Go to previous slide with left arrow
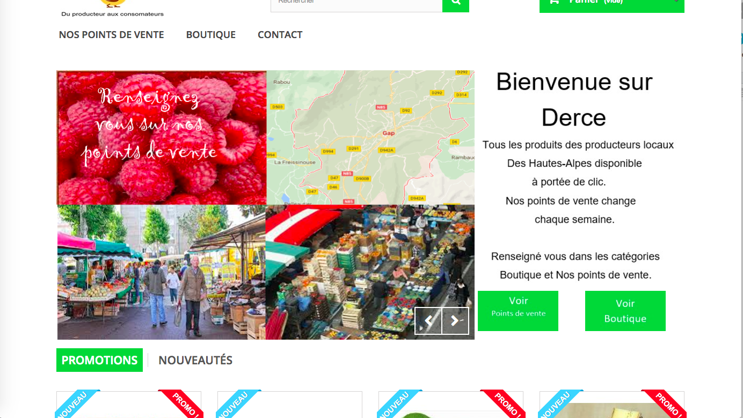This screenshot has height=418, width=743. pyautogui.click(x=428, y=321)
